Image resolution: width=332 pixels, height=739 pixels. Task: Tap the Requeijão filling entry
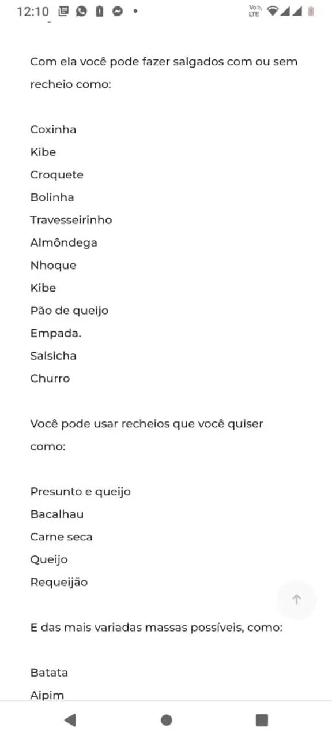[x=59, y=582]
